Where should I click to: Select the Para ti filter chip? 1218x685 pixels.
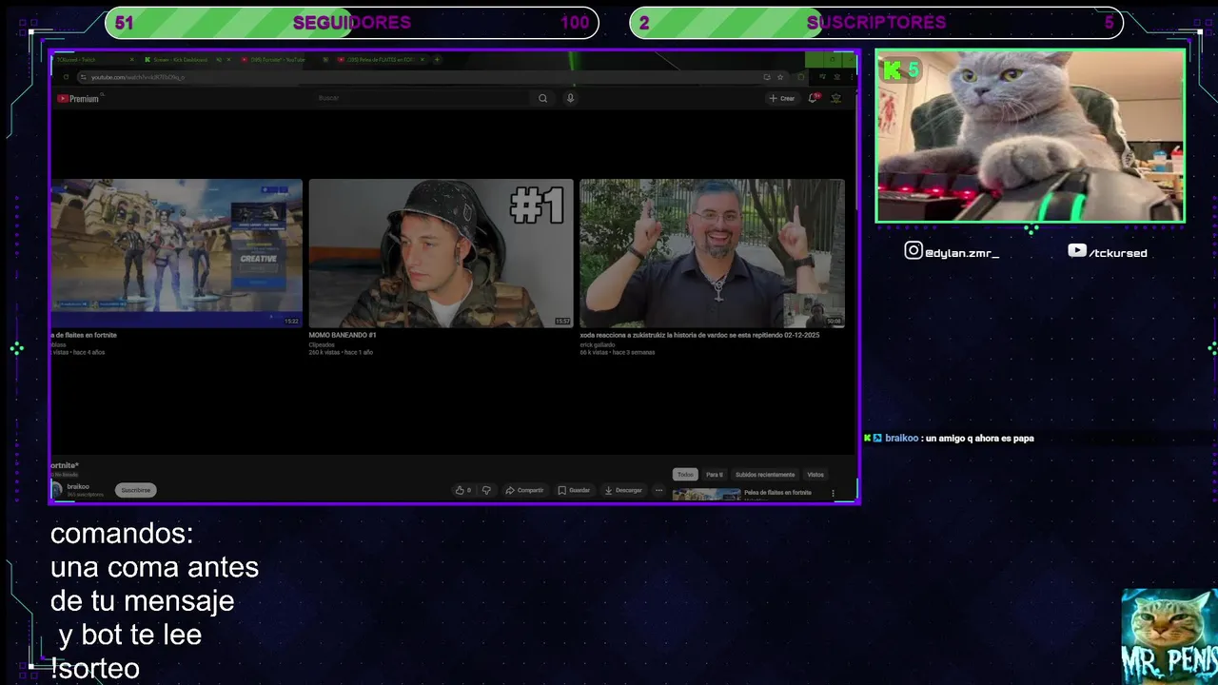[715, 474]
